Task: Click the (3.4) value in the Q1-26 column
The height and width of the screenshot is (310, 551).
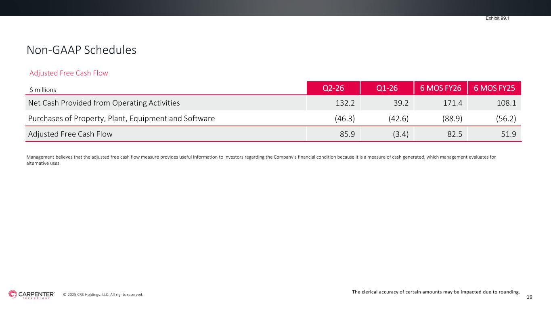Action: tap(398, 134)
